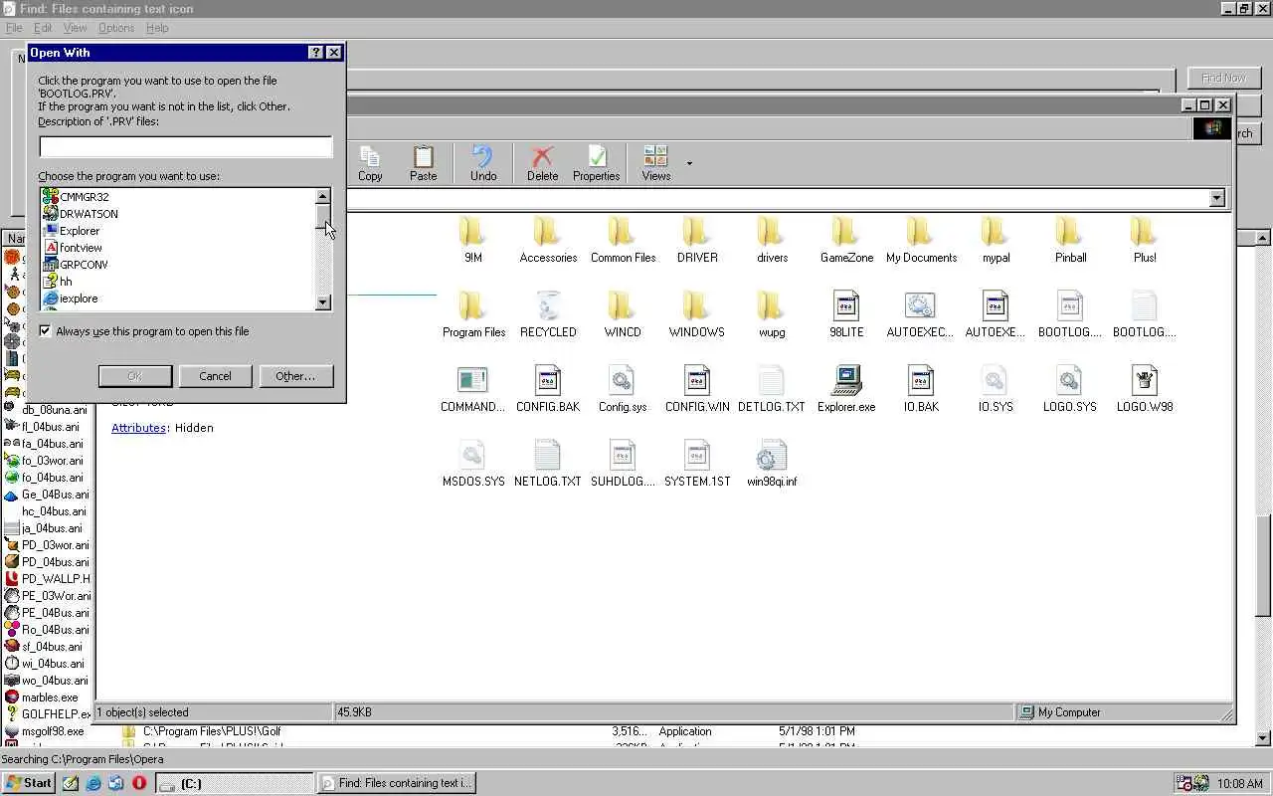Viewport: 1273px width, 796px height.
Task: Click the Views toolbar button
Action: point(655,163)
